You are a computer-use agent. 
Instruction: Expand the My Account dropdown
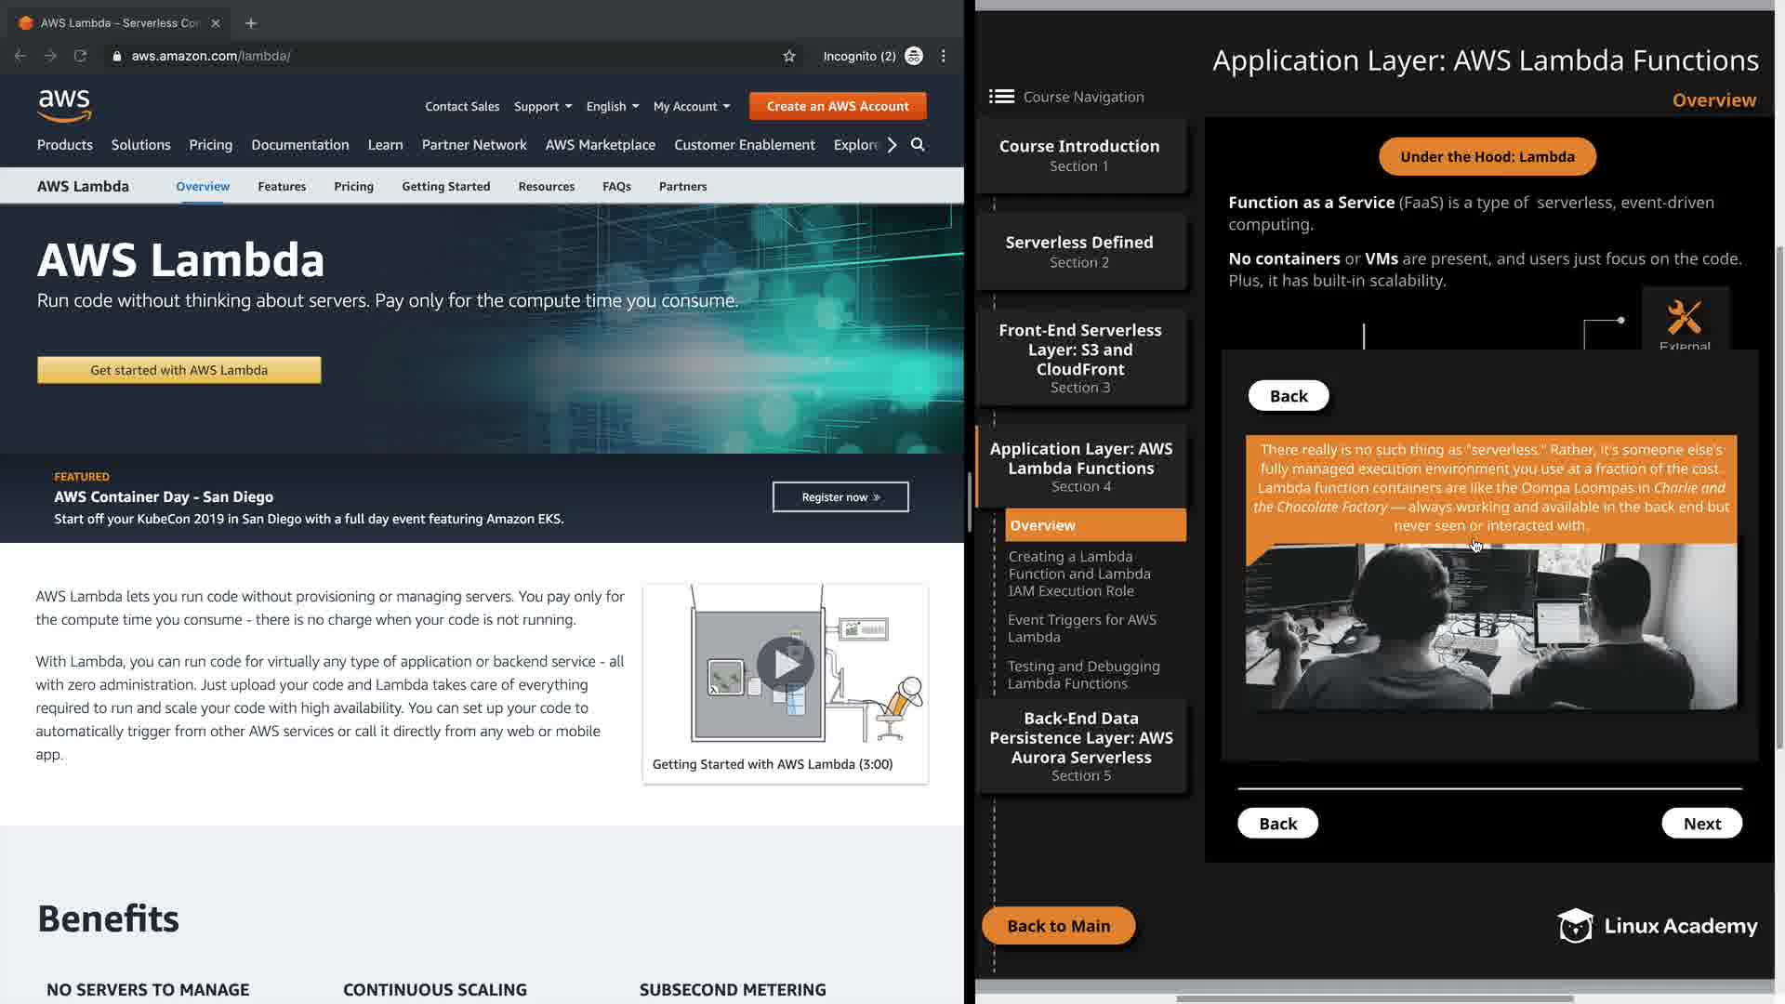(x=691, y=106)
